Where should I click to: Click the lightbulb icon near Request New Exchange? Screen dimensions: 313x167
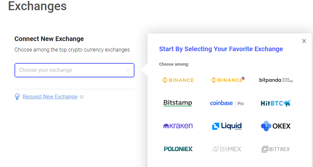(x=17, y=97)
